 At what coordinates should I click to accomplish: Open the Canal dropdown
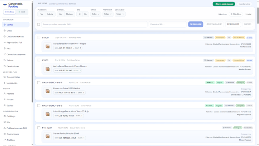(96, 14)
